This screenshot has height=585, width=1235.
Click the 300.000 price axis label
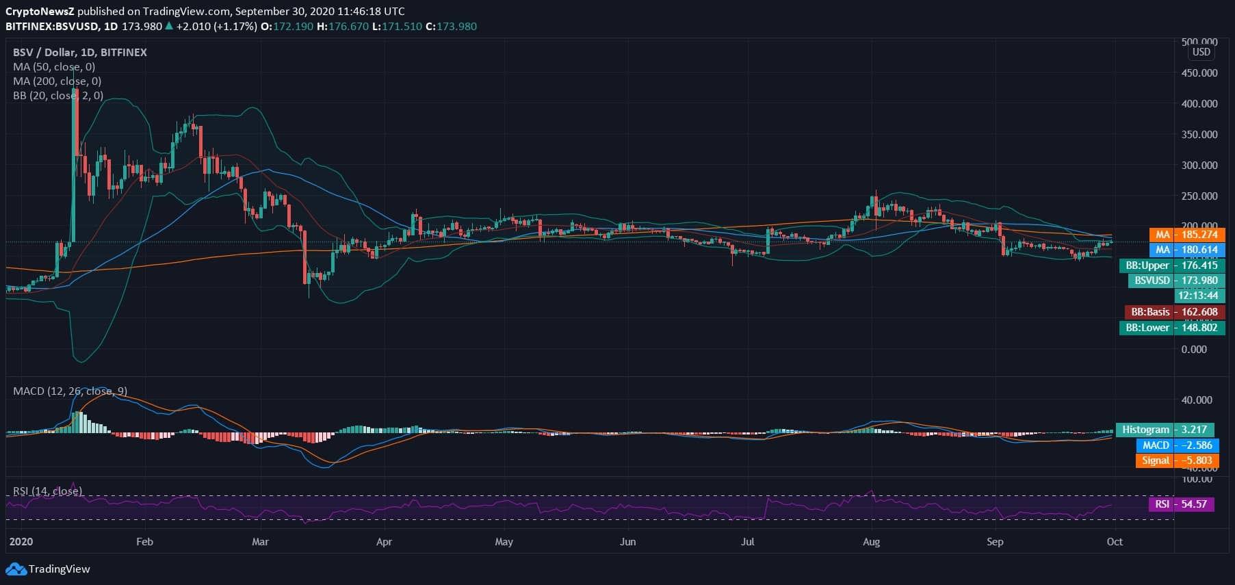pyautogui.click(x=1199, y=165)
